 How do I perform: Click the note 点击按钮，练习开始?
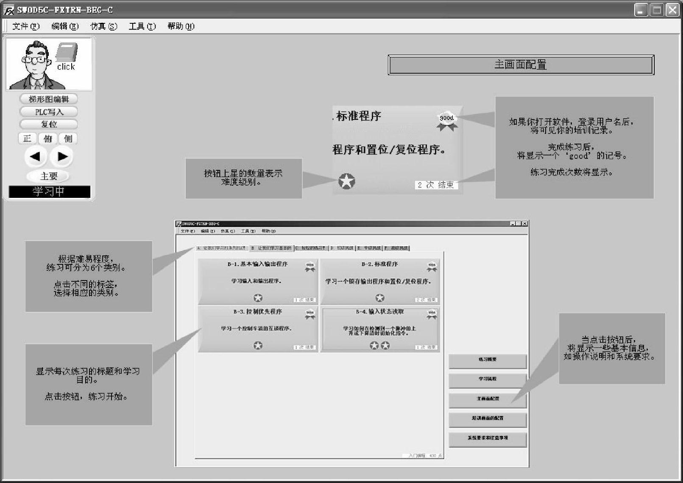(x=89, y=384)
